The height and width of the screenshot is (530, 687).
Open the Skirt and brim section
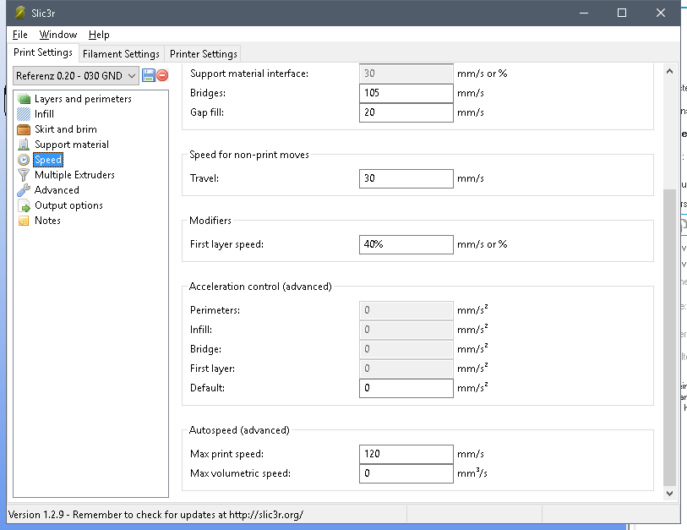65,129
